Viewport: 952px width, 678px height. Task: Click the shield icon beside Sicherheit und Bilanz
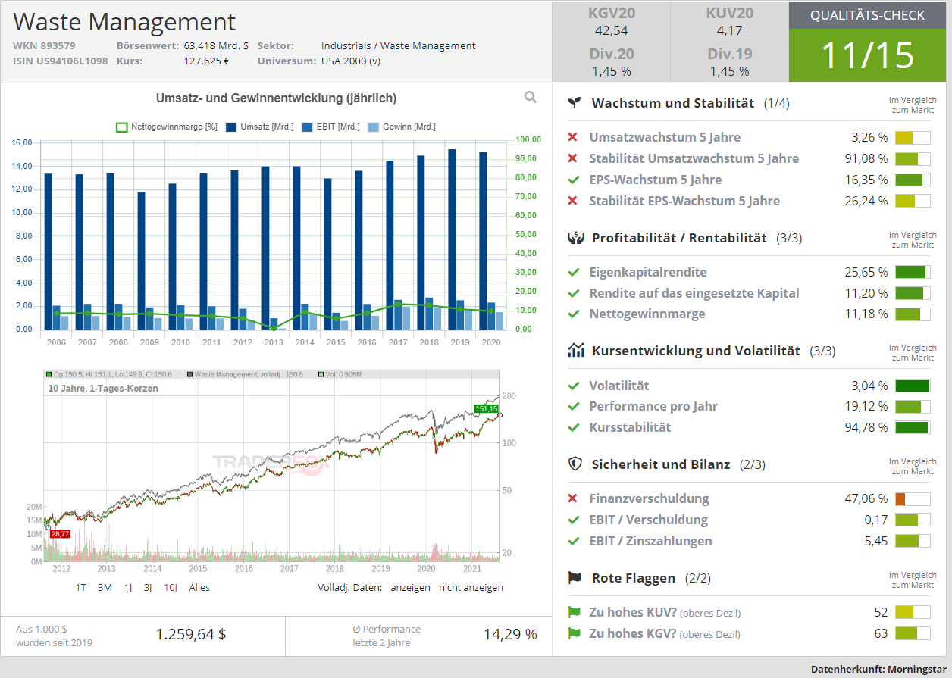(x=575, y=464)
